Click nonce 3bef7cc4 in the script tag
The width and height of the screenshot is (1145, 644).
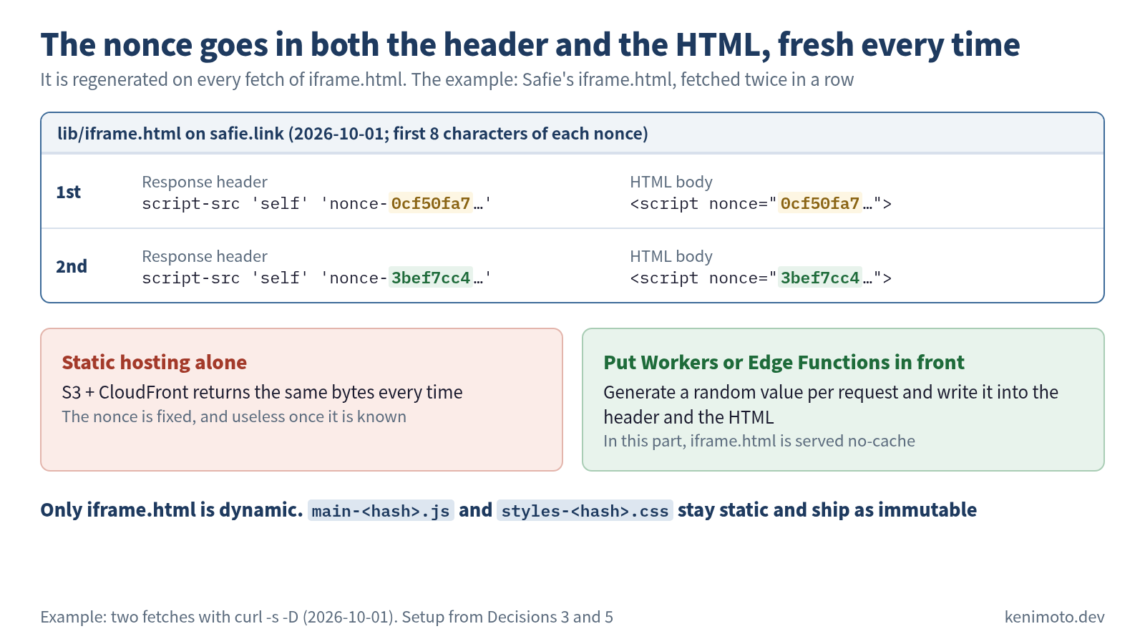820,278
